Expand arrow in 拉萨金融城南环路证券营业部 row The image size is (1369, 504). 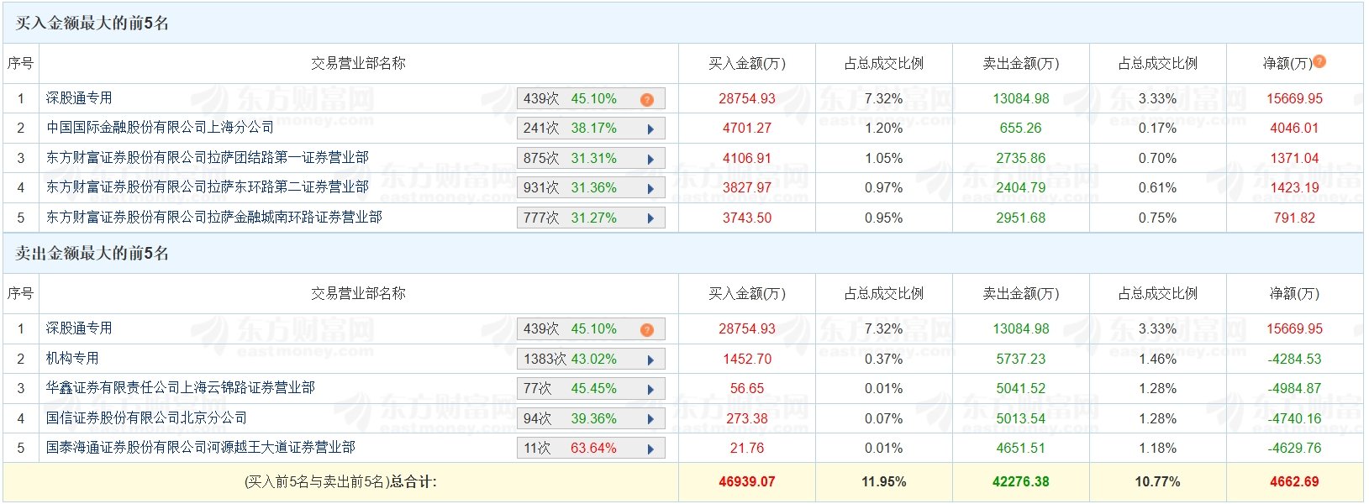tap(650, 218)
